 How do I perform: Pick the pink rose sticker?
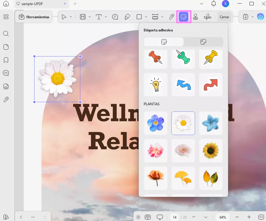tap(156, 151)
